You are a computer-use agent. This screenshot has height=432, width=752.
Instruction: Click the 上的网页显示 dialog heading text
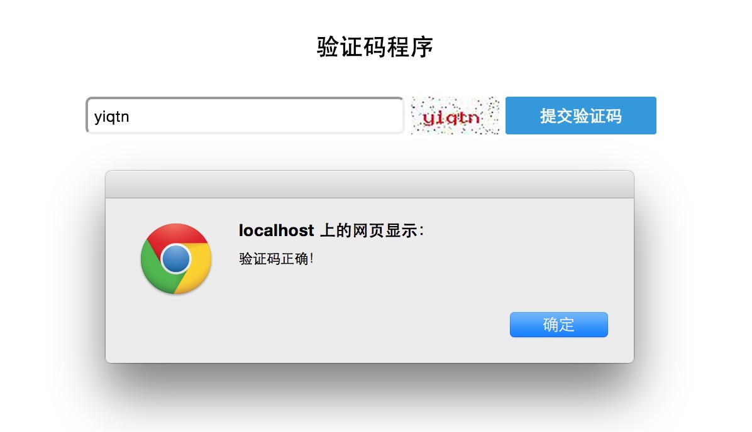372,230
